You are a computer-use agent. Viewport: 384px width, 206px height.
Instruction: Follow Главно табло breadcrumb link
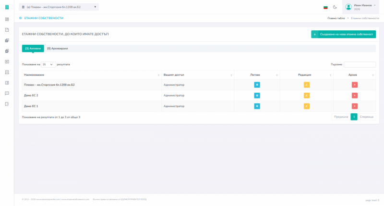[336, 18]
